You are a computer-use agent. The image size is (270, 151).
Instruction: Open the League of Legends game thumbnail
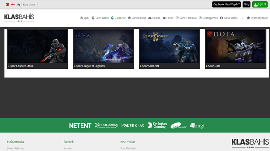coord(103,46)
